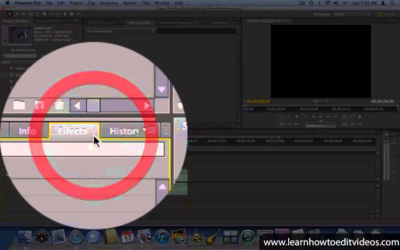Open the Project panel flyout menu
This screenshot has height=250, width=400.
[75, 21]
